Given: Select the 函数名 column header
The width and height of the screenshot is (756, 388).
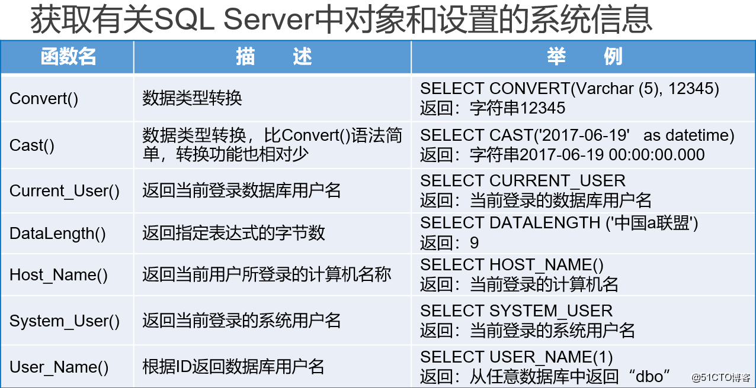Looking at the screenshot, I should (x=68, y=57).
